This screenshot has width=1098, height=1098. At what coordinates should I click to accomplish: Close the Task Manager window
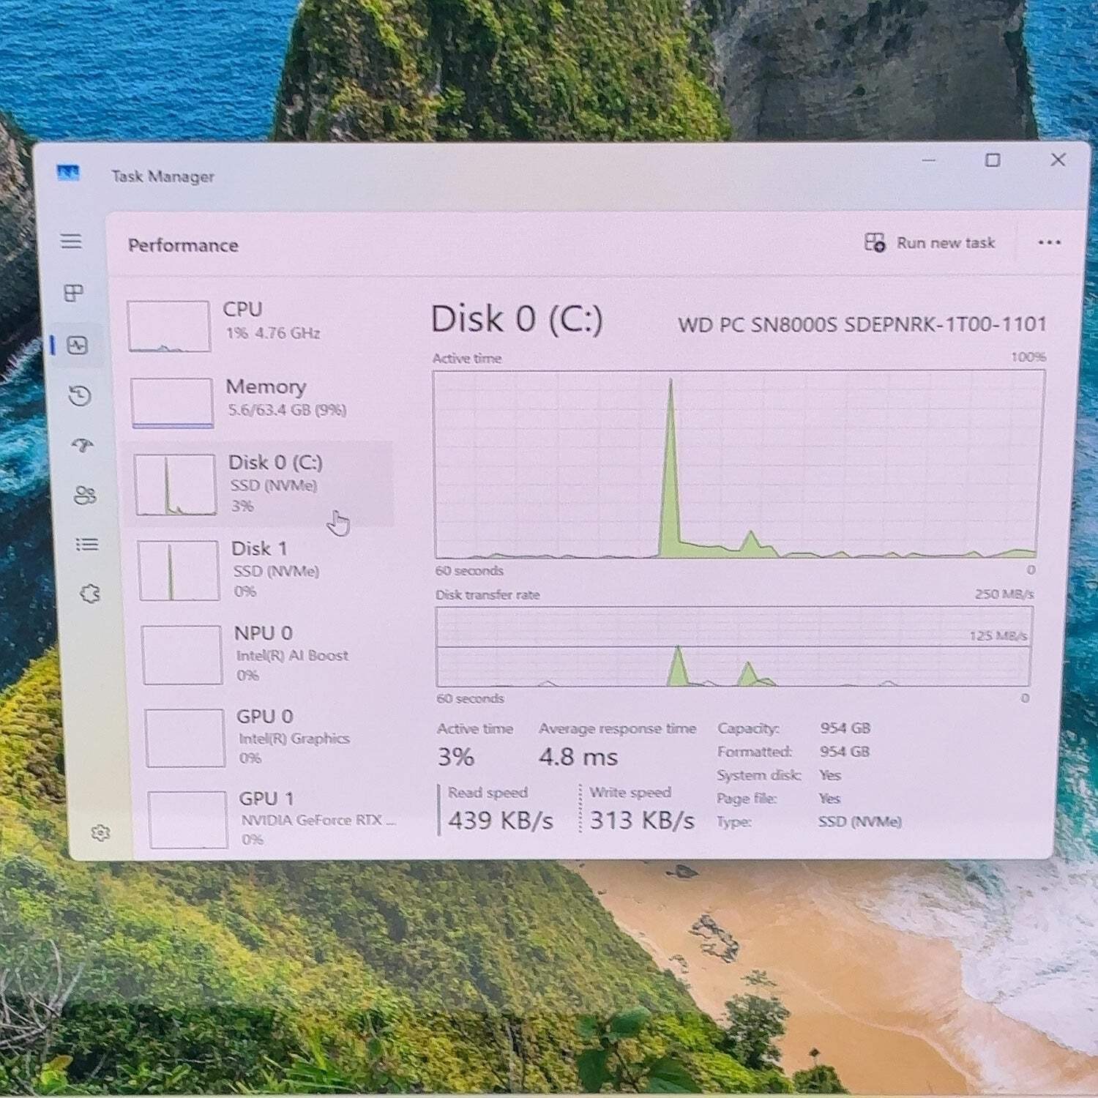(x=1058, y=160)
